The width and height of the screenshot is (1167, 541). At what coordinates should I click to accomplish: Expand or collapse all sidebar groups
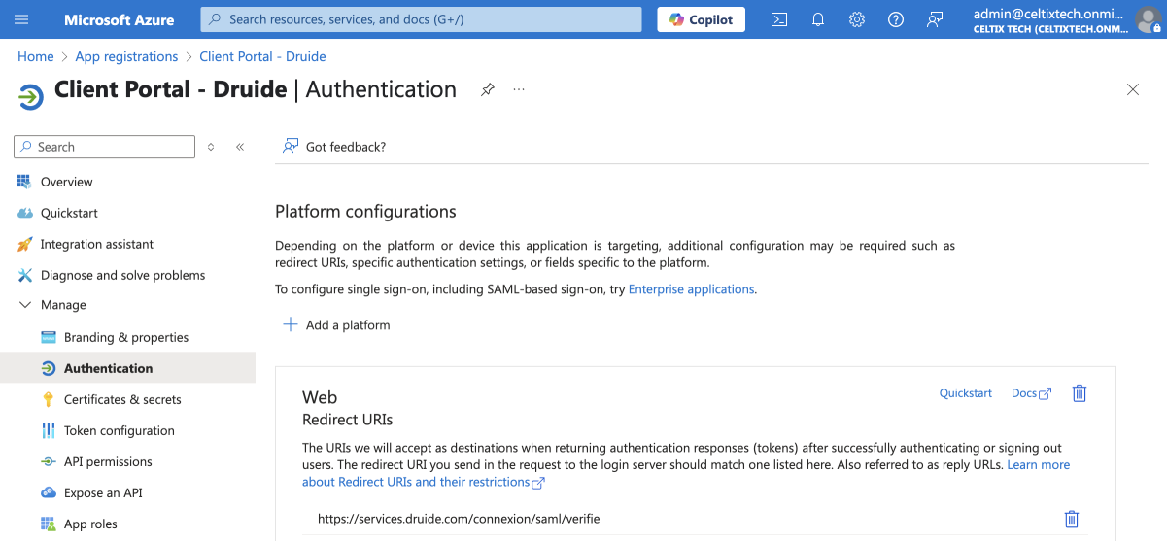click(x=211, y=147)
